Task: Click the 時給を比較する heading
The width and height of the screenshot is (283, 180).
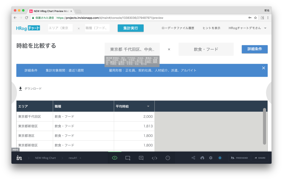Action: click(x=36, y=46)
